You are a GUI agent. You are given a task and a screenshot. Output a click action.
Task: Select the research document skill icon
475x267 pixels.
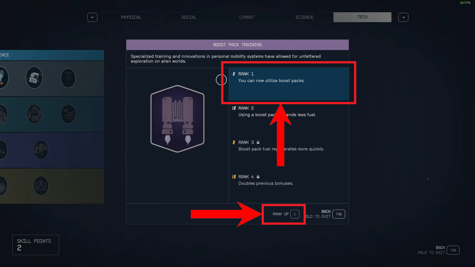click(34, 78)
